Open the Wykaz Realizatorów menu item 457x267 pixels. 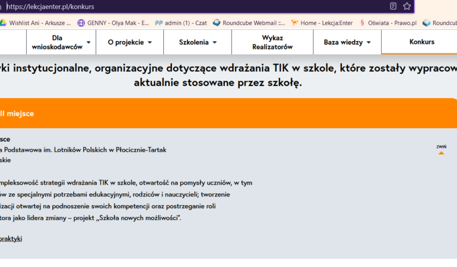tap(272, 42)
